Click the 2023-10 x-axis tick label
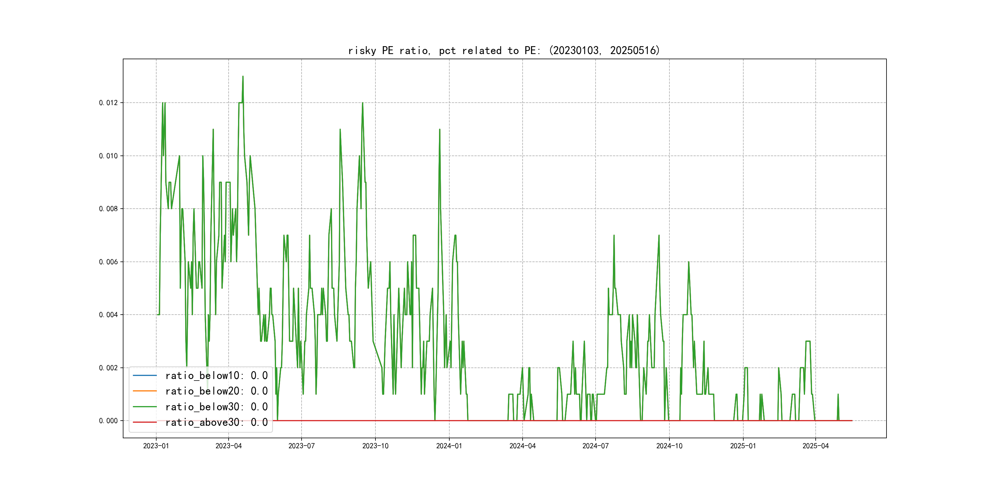The image size is (985, 492). click(375, 446)
